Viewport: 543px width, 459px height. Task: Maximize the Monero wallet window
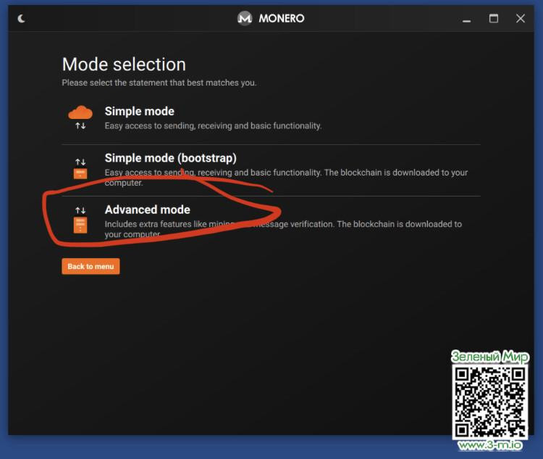(x=494, y=19)
